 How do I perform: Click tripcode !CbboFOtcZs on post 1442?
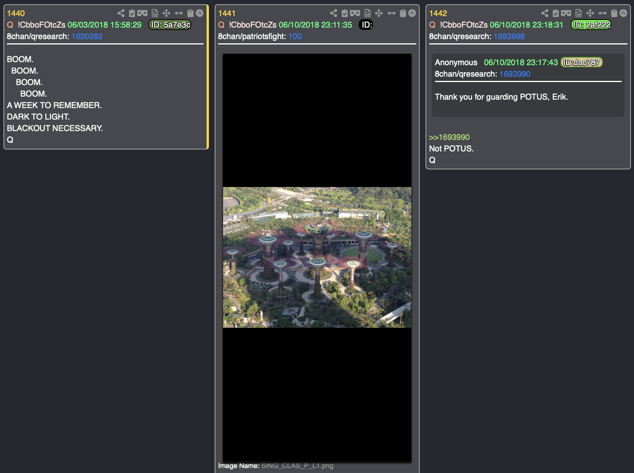point(464,25)
